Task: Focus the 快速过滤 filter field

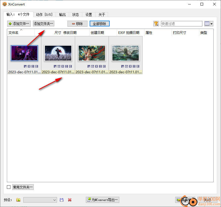Action: pos(182,24)
